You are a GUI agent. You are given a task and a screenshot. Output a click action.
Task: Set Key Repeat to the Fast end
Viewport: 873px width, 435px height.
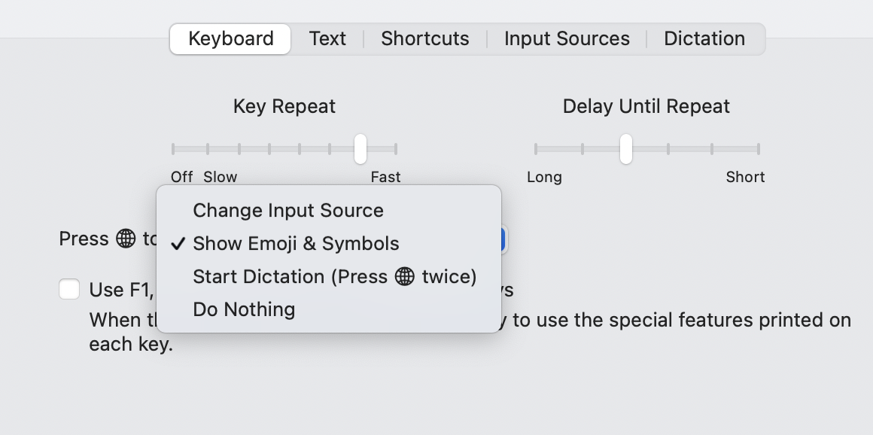coord(395,149)
